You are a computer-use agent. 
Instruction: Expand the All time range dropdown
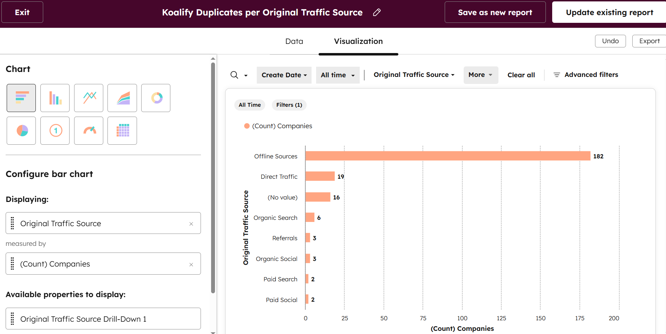(338, 75)
